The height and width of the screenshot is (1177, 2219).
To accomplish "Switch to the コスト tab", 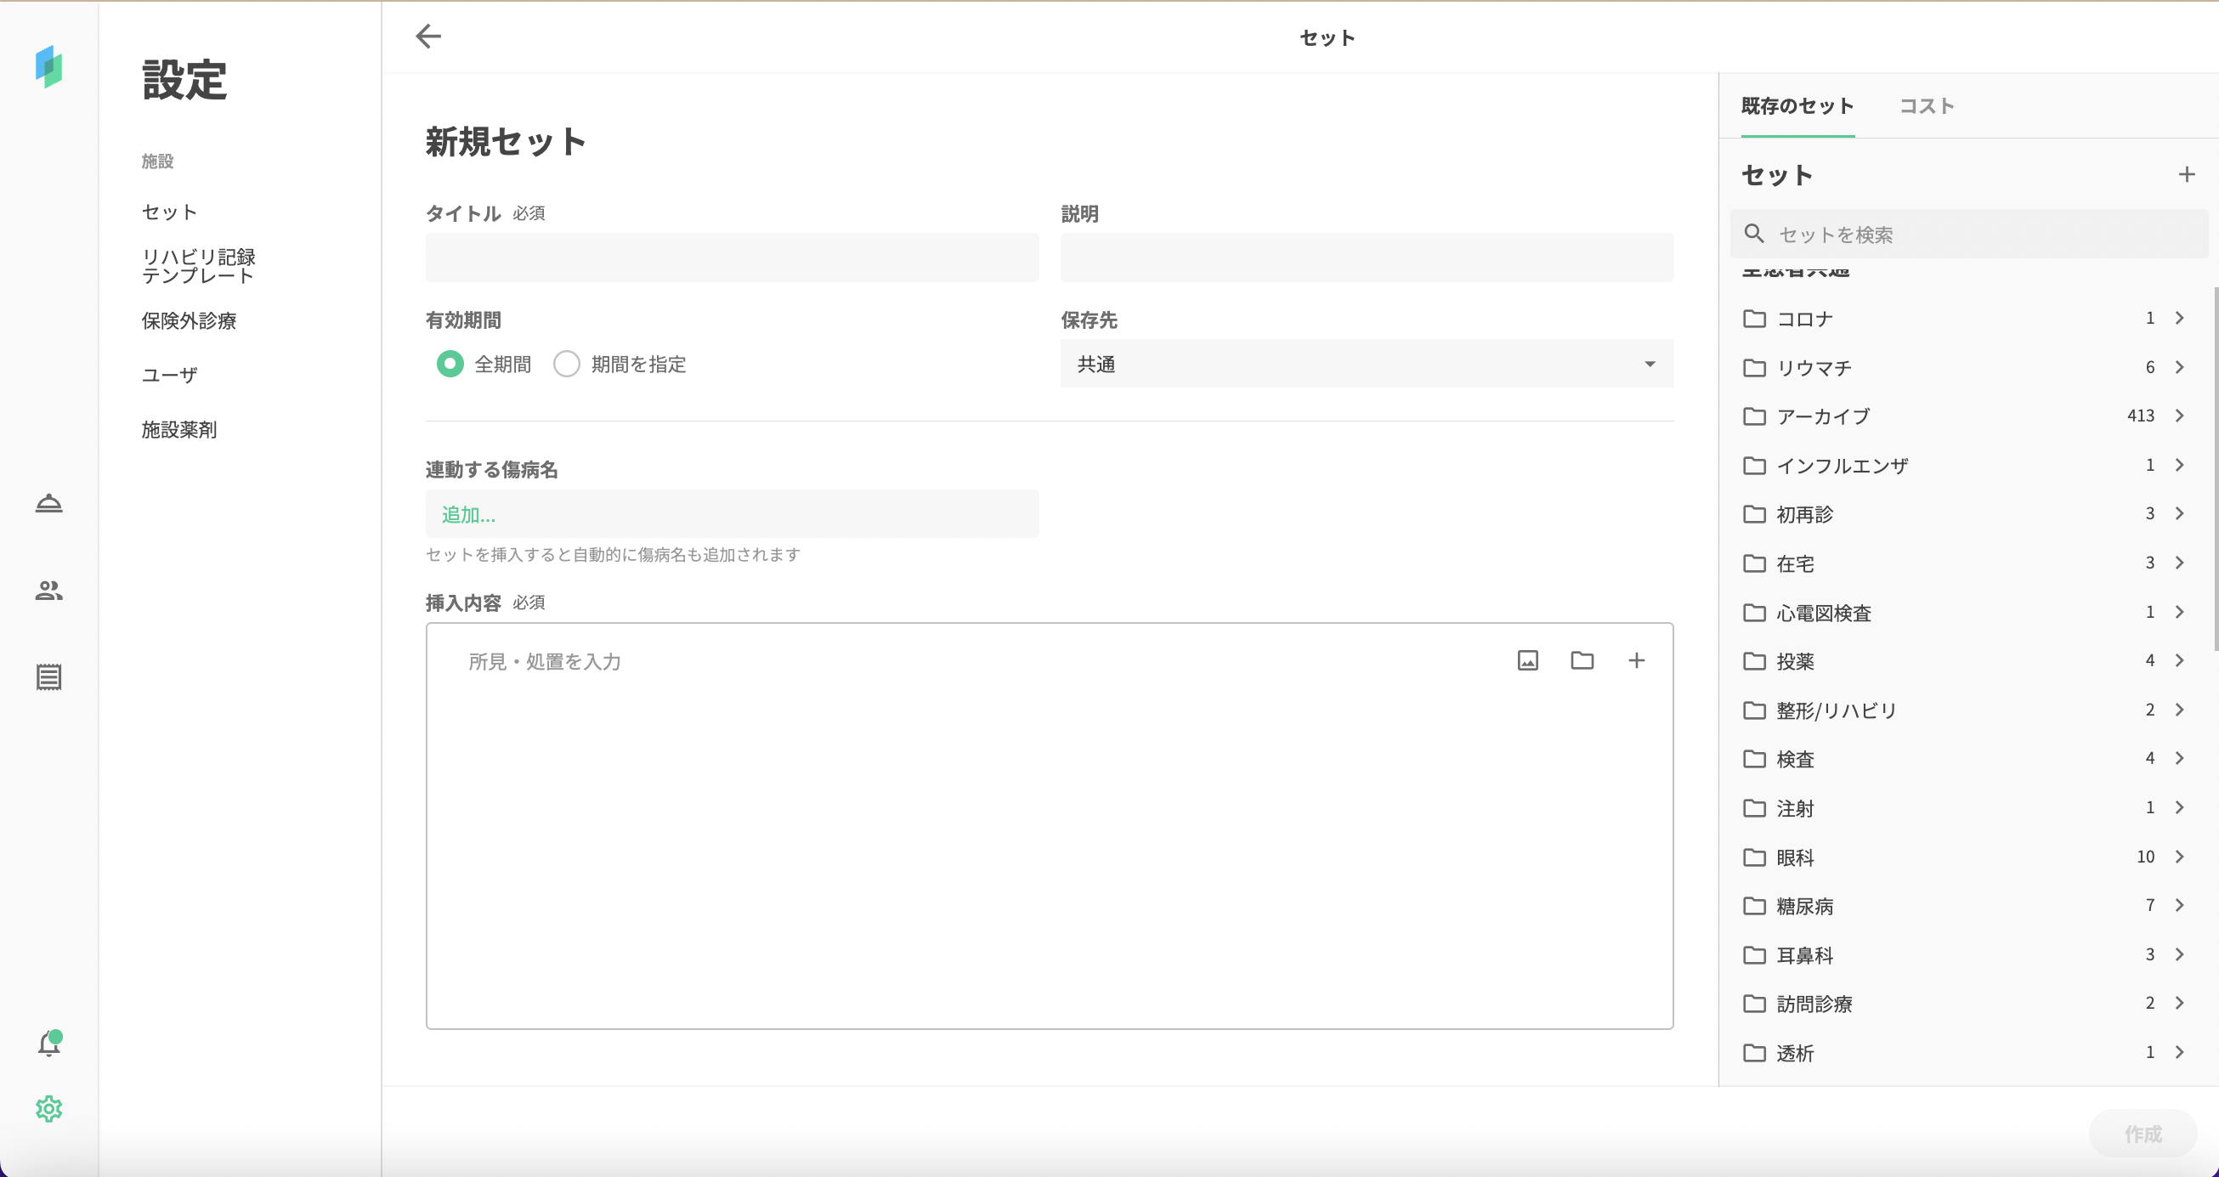I will 1927,106.
